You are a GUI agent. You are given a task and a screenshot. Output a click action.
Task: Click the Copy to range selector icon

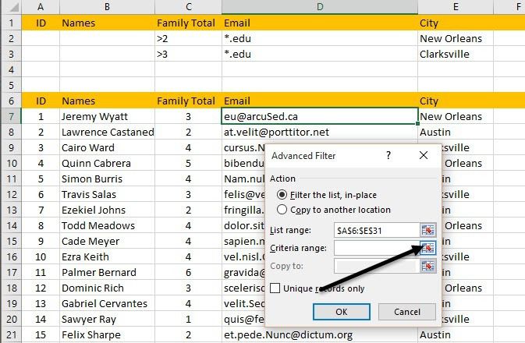coord(428,266)
